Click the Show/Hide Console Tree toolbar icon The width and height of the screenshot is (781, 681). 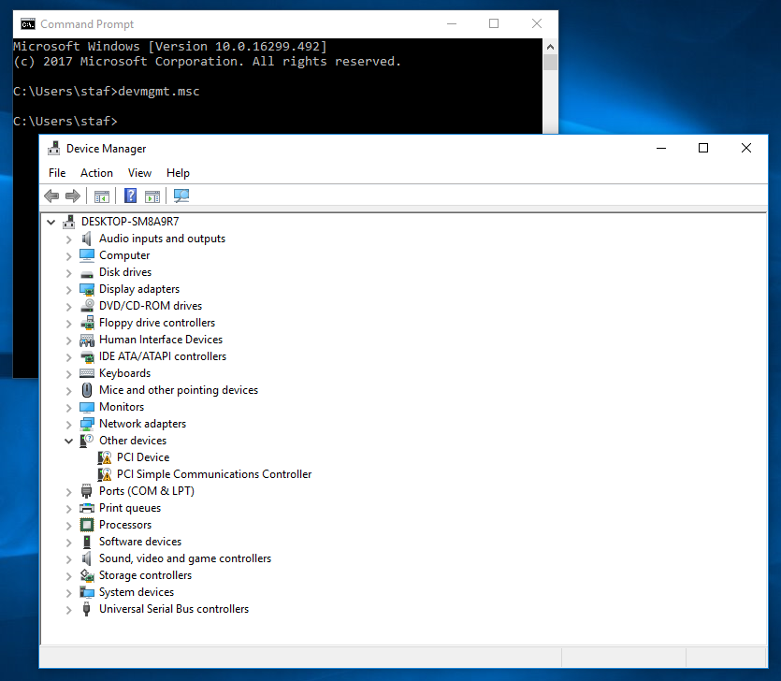click(x=102, y=196)
